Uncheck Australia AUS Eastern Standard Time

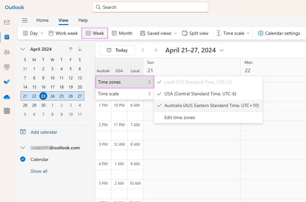click(x=208, y=105)
